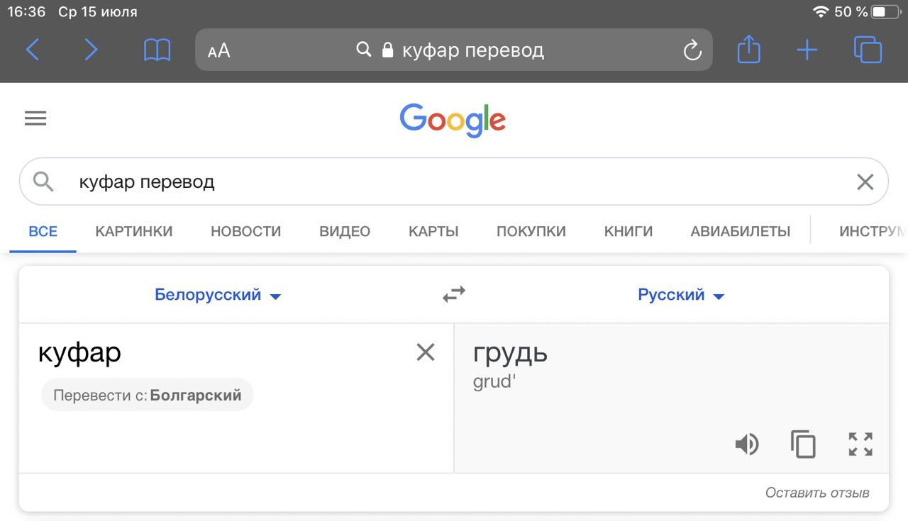Tap the Safari back arrow

[33, 50]
